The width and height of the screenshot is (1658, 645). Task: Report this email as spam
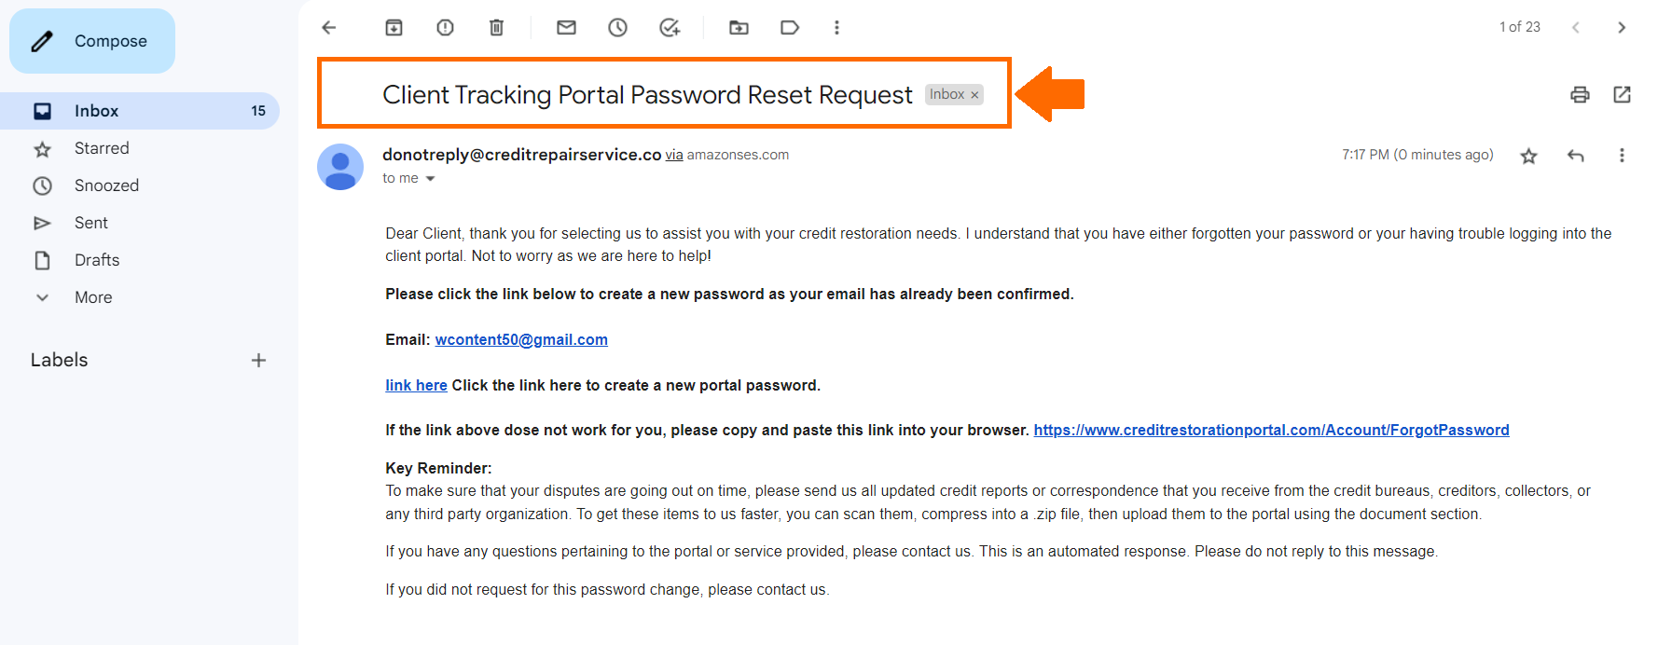click(445, 28)
